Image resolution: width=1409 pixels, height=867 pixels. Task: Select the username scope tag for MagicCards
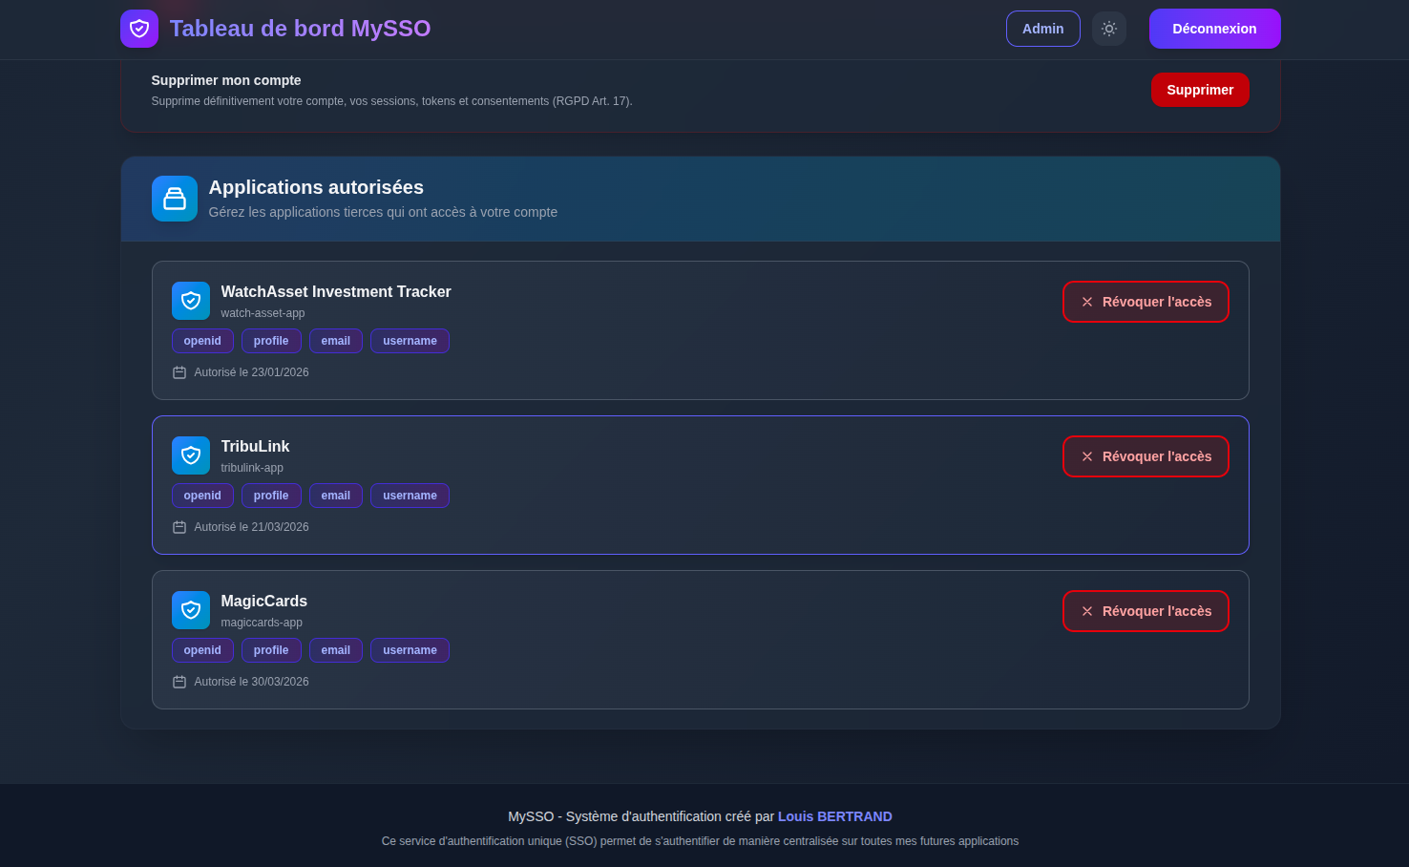[410, 650]
